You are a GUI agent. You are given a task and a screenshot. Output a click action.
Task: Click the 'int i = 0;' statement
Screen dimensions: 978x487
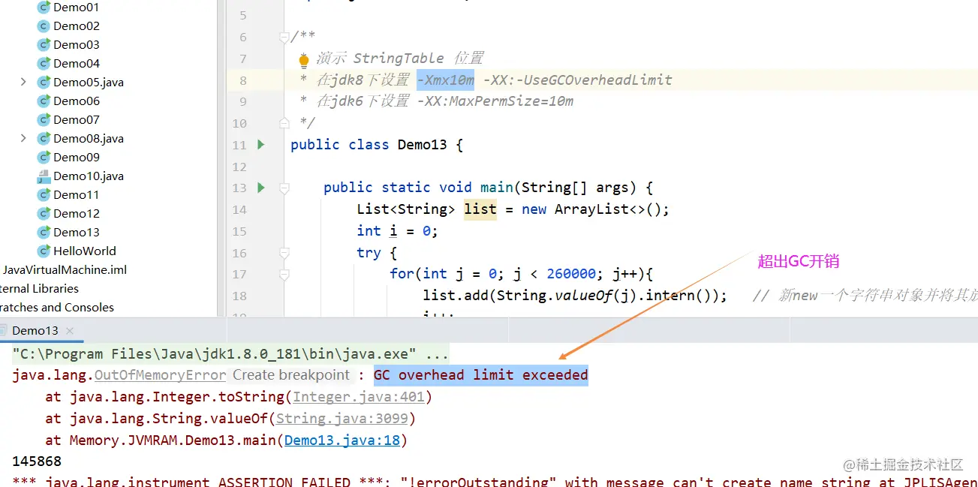pyautogui.click(x=397, y=231)
